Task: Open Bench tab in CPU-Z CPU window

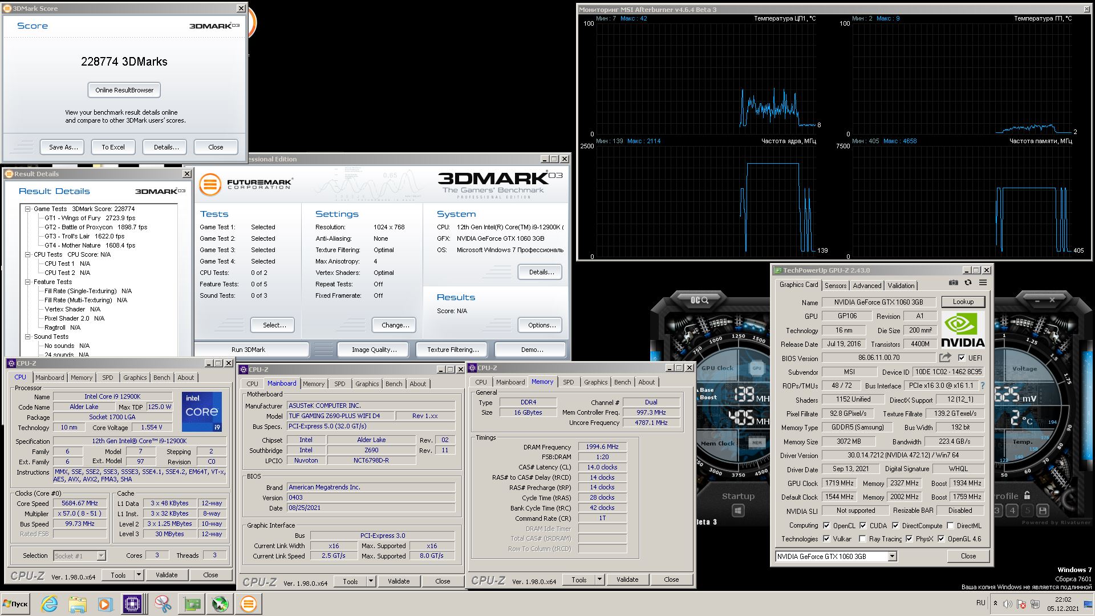Action: (x=161, y=378)
